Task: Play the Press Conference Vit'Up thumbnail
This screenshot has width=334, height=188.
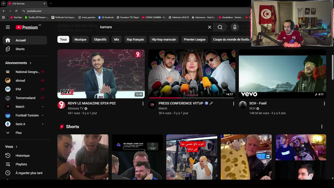Action: [192, 74]
